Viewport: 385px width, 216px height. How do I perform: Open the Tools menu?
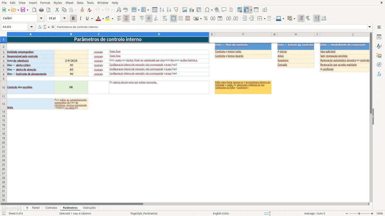pyautogui.click(x=90, y=3)
